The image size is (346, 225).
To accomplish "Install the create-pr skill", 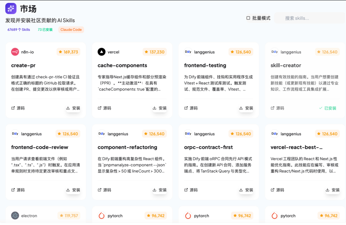I will click(x=73, y=108).
